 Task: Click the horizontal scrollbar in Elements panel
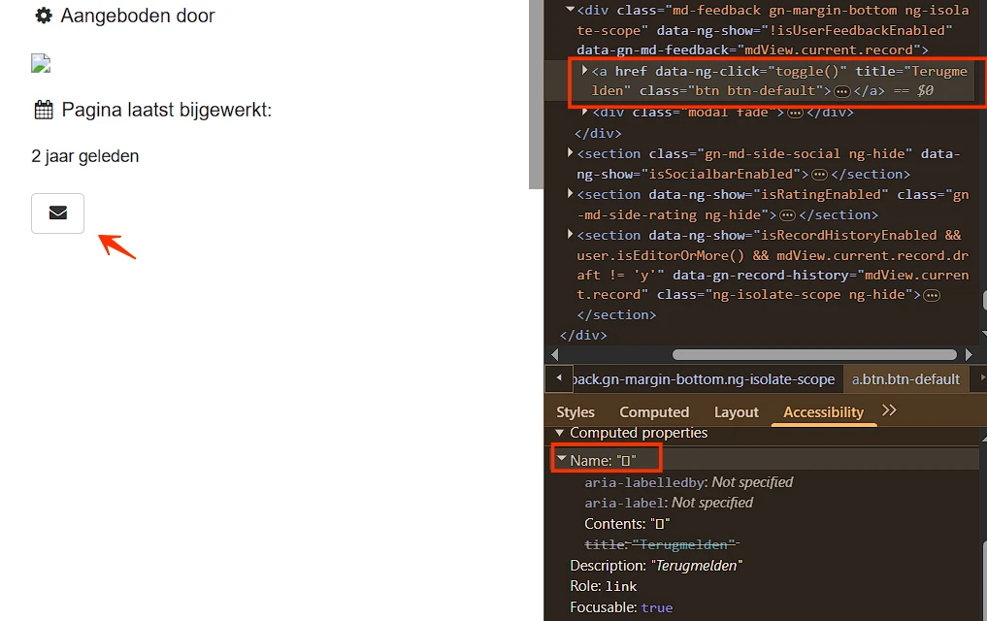(814, 355)
